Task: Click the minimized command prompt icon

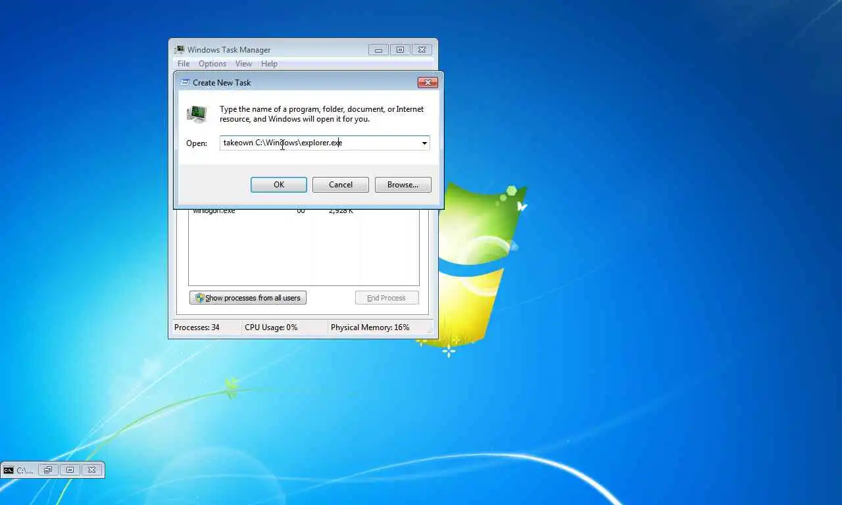Action: tap(9, 470)
